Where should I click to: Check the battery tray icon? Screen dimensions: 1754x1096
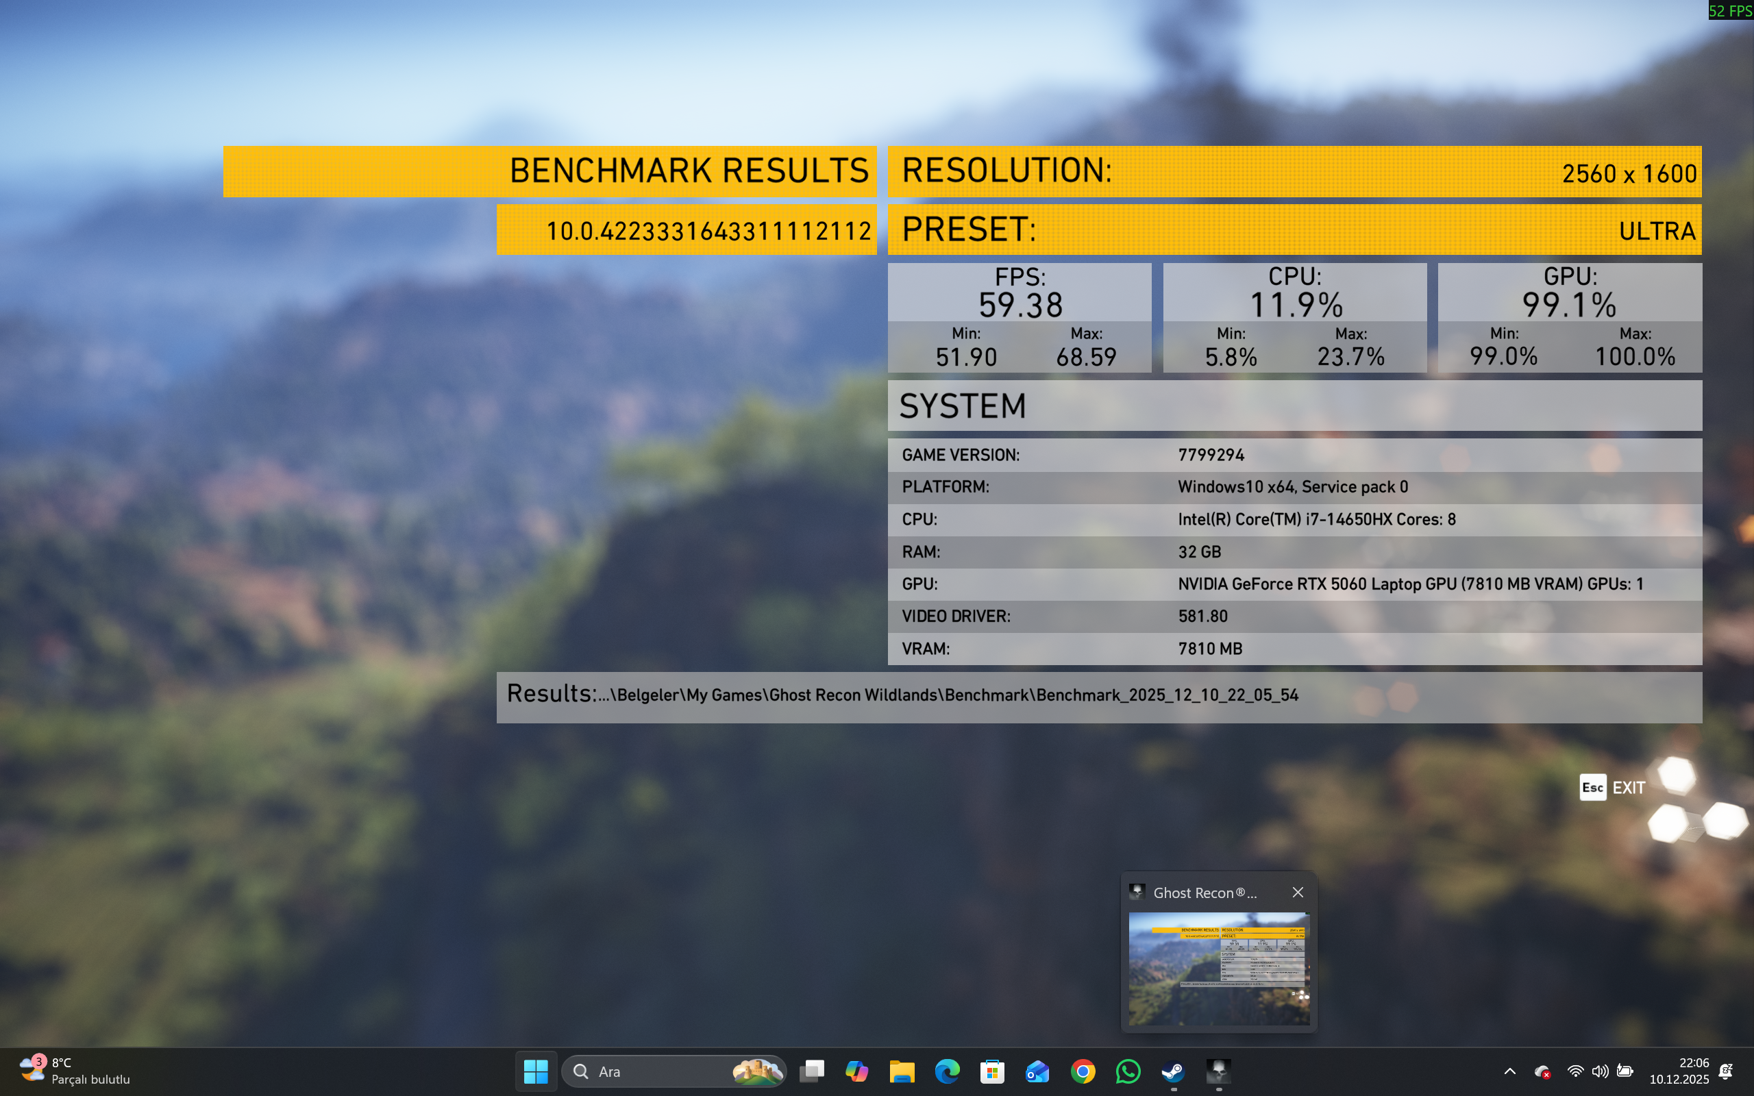1625,1071
